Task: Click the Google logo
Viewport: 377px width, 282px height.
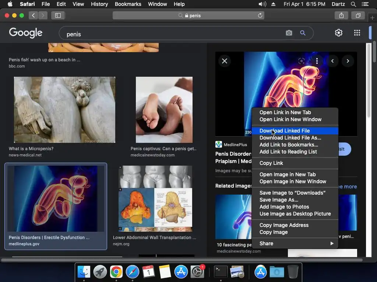Action: [25, 33]
